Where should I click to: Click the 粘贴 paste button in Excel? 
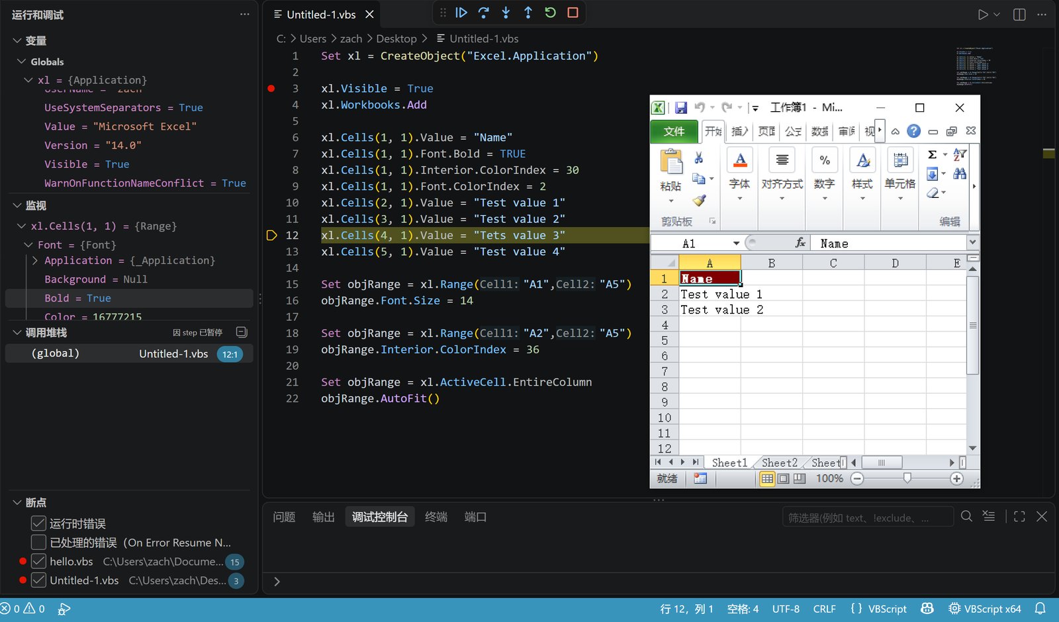point(671,175)
